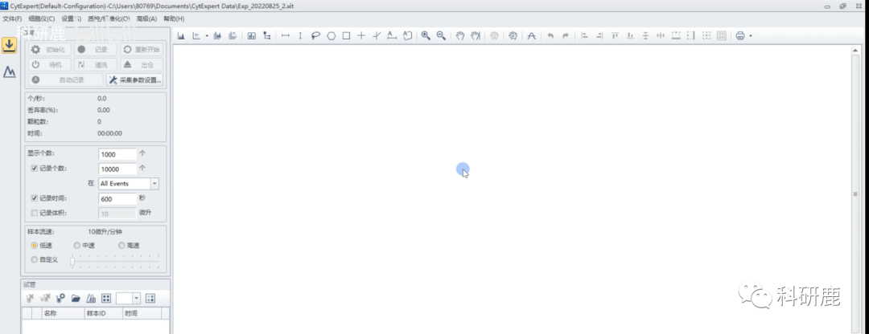Open the 帮助(H) menu
This screenshot has height=334, width=869.
click(173, 18)
